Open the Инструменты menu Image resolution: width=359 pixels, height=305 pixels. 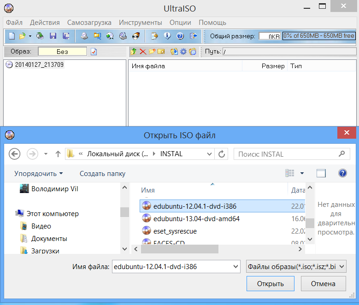141,23
